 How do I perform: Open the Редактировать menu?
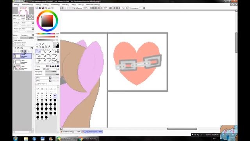[x=27, y=5]
